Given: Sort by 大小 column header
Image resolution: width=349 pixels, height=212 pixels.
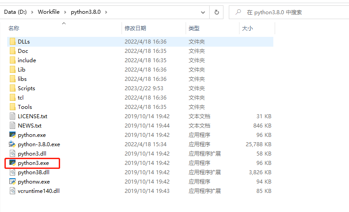Looking at the screenshot, I should pyautogui.click(x=248, y=28).
